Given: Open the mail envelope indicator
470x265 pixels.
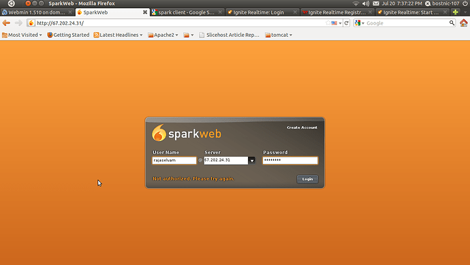Looking at the screenshot, I should (x=375, y=3).
